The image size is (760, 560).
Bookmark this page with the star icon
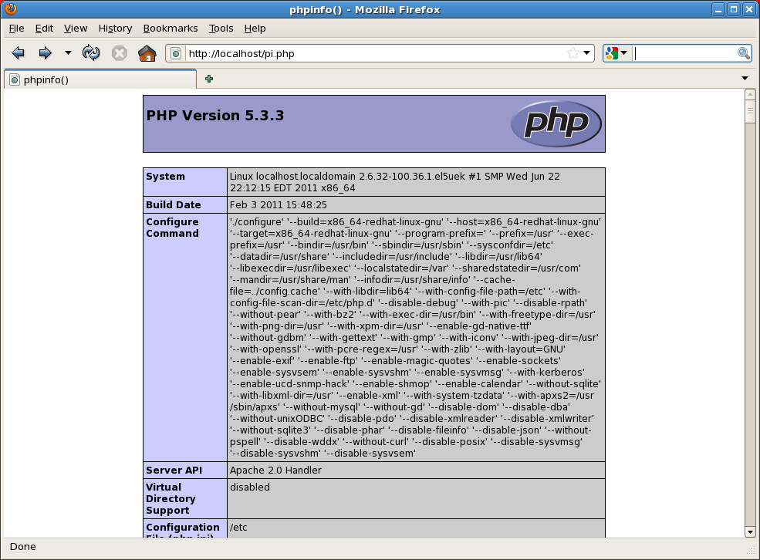(x=573, y=53)
